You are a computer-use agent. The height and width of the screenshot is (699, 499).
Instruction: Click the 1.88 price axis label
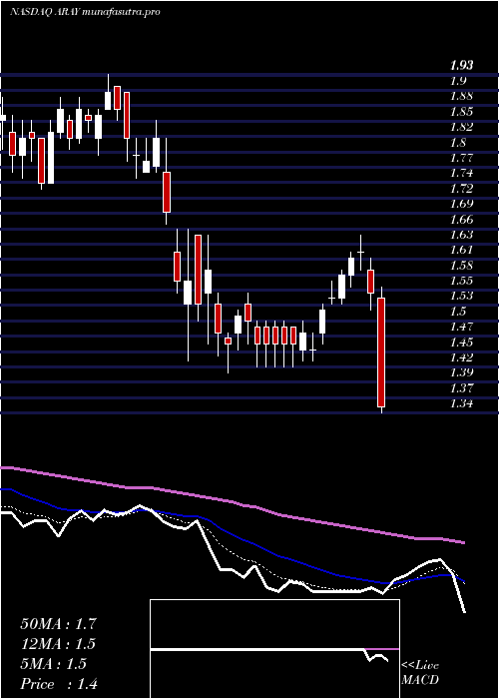tap(461, 96)
